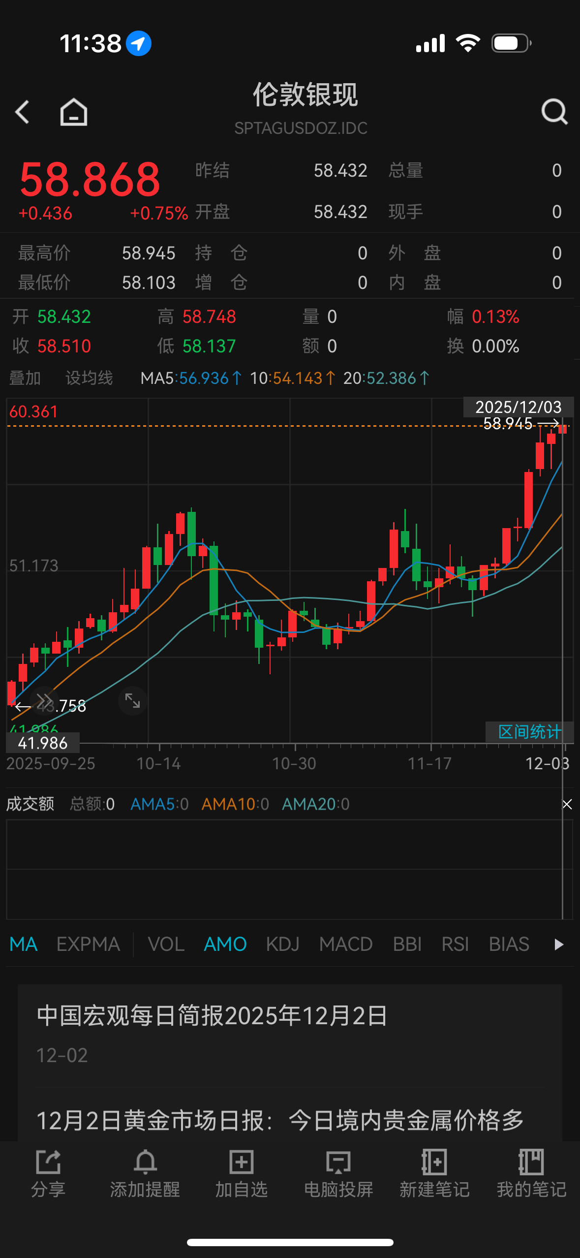The width and height of the screenshot is (580, 1258).
Task: Select the MA indicator tab
Action: [x=24, y=944]
